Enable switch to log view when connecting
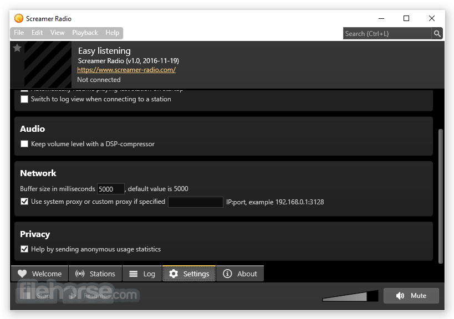The image size is (454, 319). 24,99
